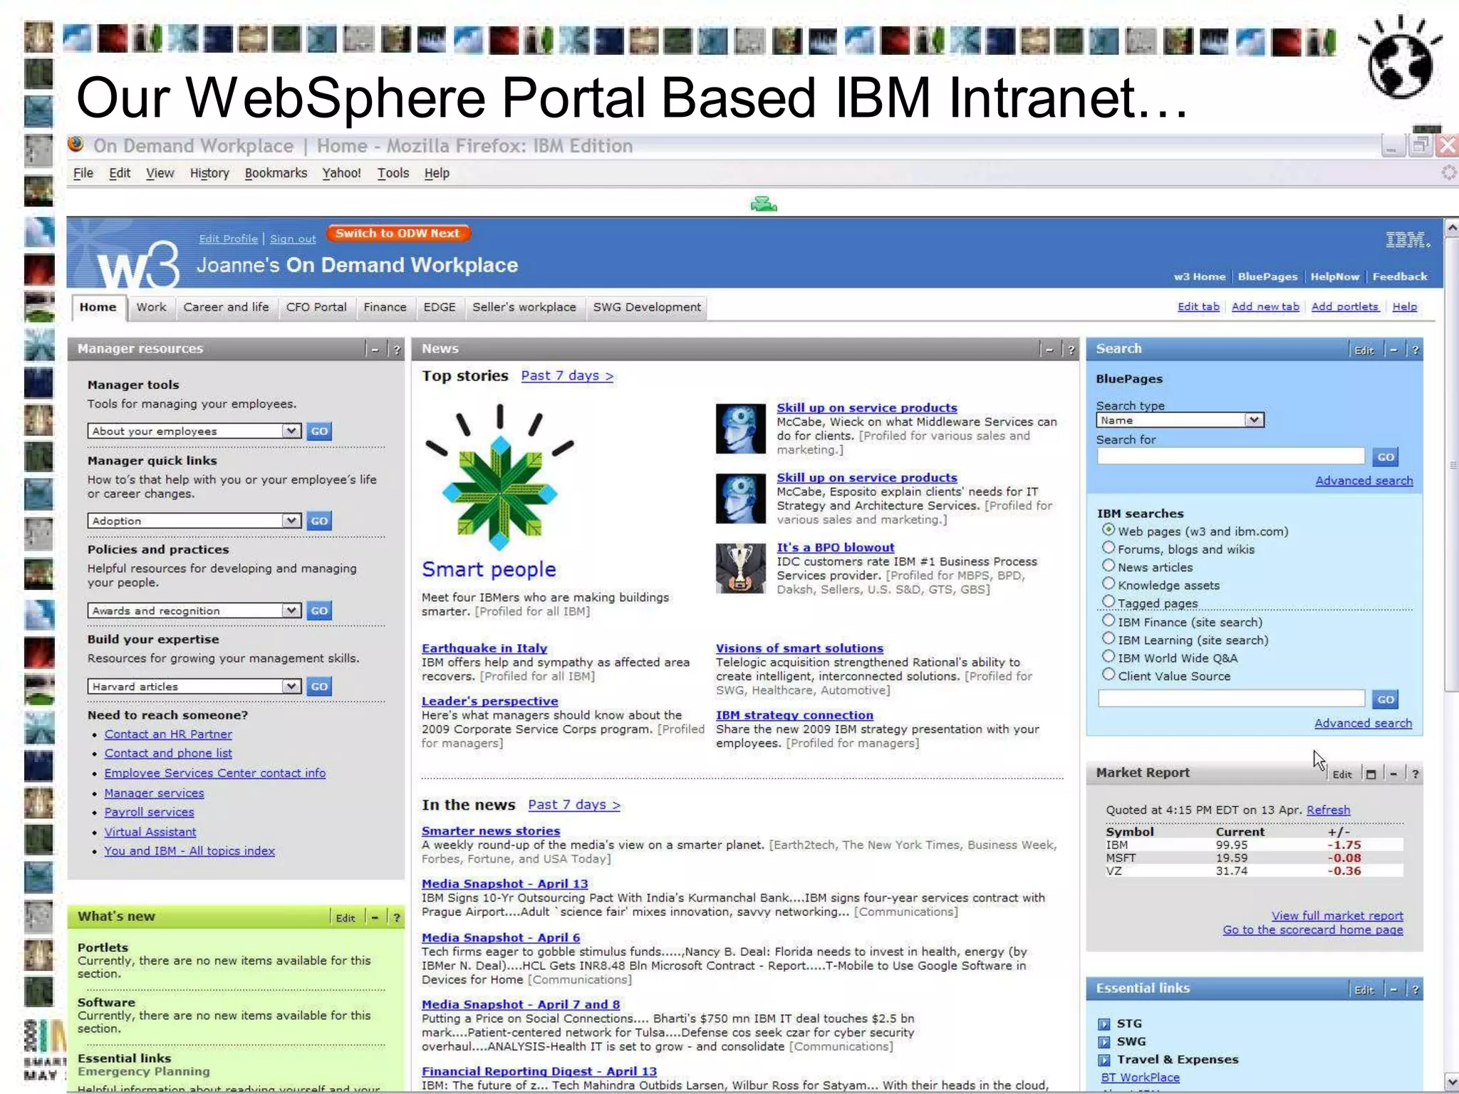Select Tagged pages radio button
This screenshot has width=1459, height=1094.
[x=1108, y=602]
